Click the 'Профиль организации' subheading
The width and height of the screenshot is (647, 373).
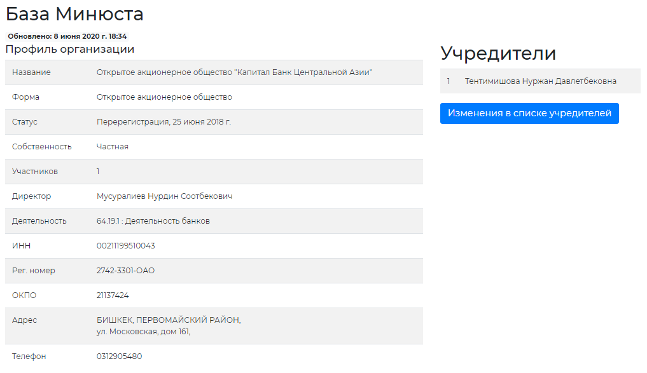coord(70,50)
